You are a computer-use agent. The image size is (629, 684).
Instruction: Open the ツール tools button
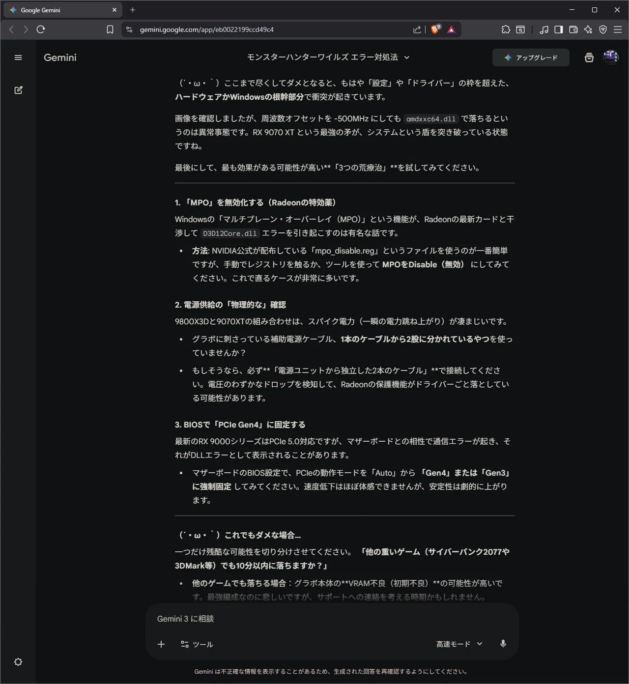(197, 644)
